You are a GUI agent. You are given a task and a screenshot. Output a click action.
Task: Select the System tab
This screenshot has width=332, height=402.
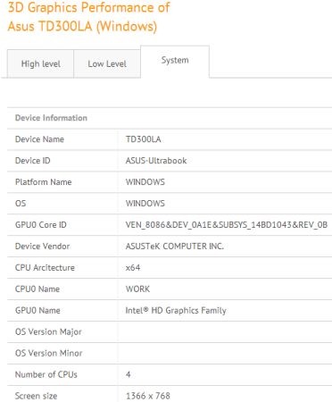175,61
